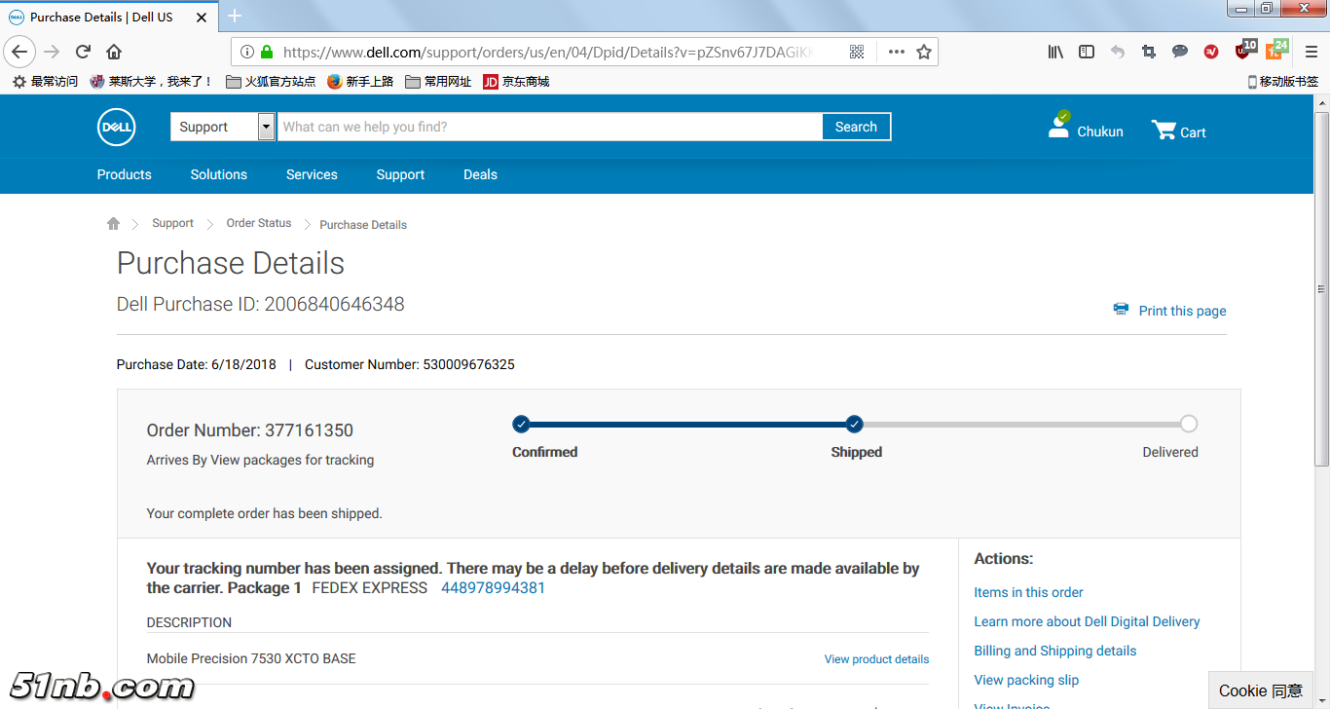This screenshot has height=709, width=1330.
Task: Click the printer icon beside Print this page
Action: point(1122,310)
